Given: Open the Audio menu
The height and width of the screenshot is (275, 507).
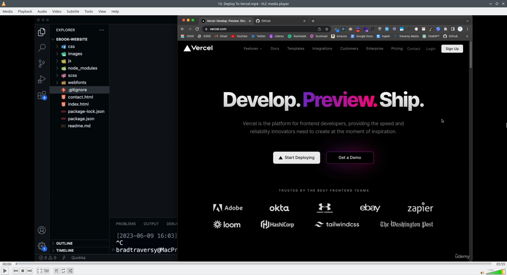Looking at the screenshot, I should (42, 11).
